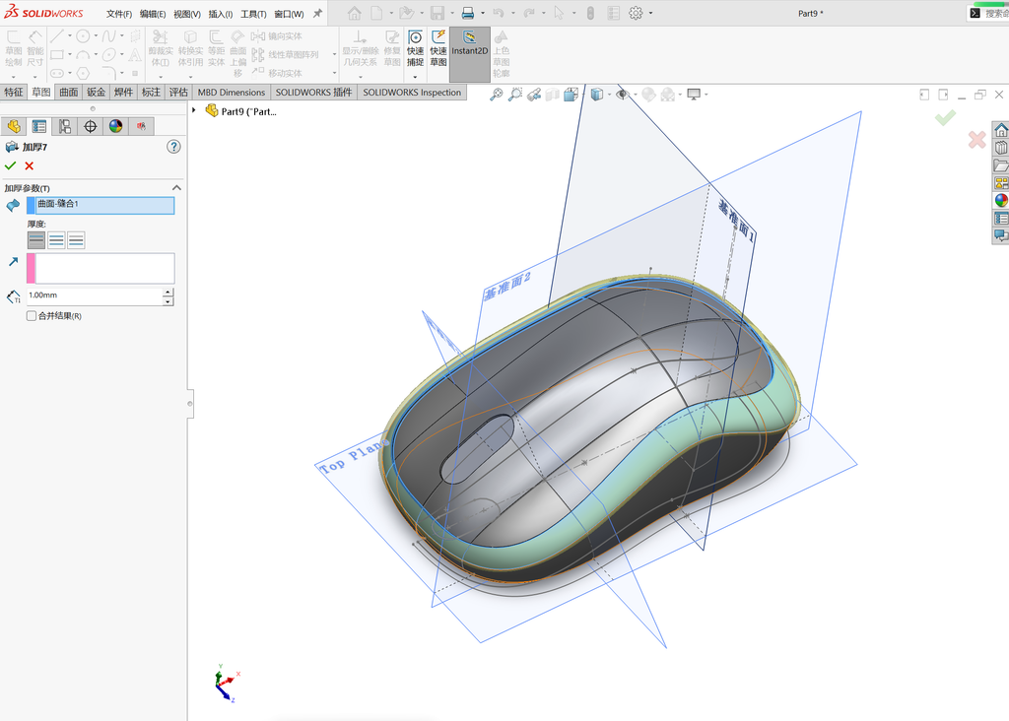
Task: Zoom to fit the model view
Action: click(497, 95)
